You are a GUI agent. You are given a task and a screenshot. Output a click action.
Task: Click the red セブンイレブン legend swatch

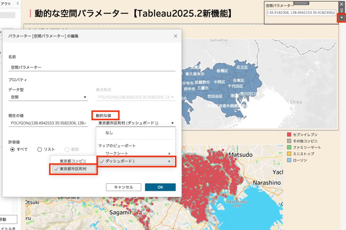click(x=289, y=135)
